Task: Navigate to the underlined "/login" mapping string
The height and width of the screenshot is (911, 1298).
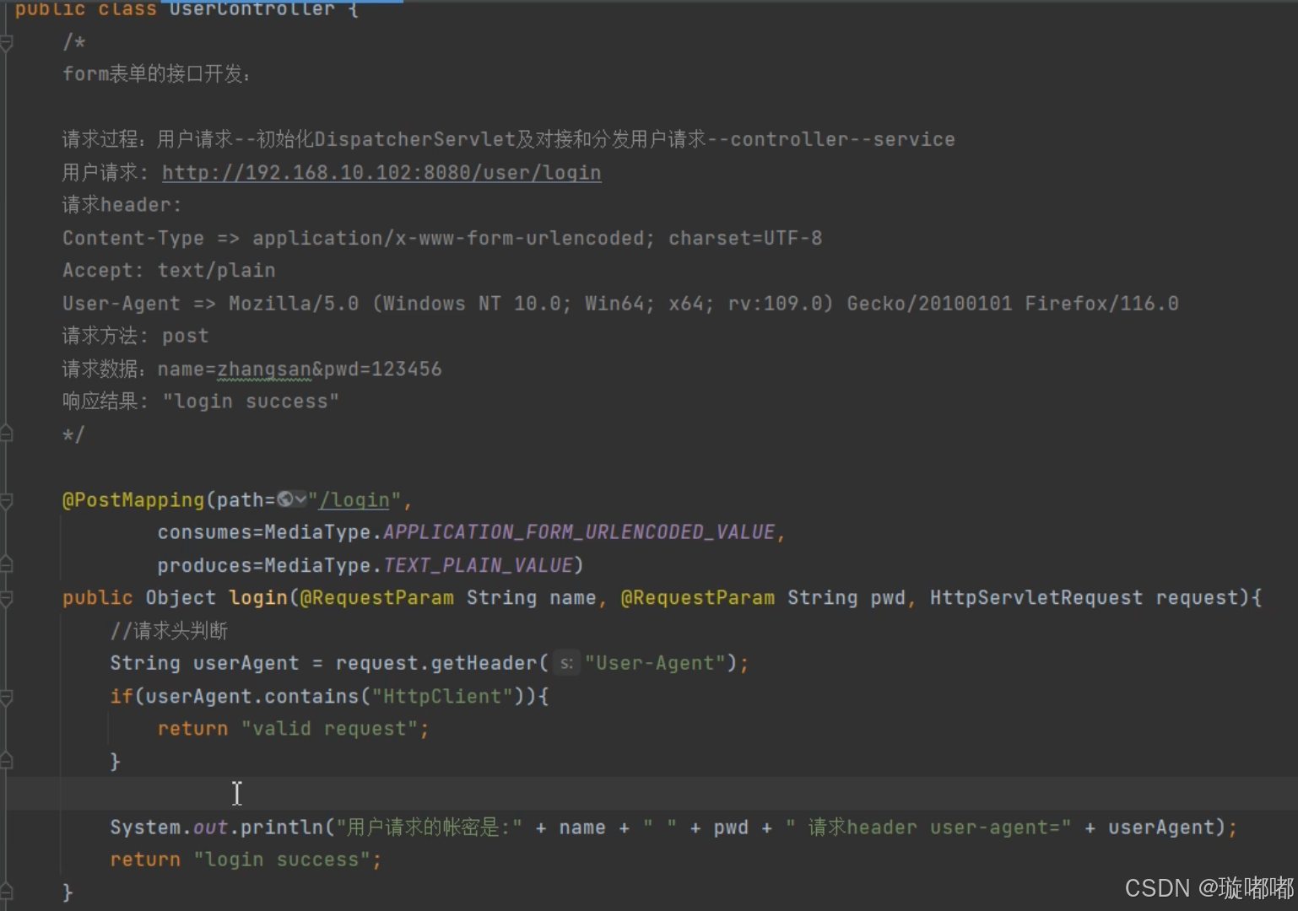Action: click(354, 499)
